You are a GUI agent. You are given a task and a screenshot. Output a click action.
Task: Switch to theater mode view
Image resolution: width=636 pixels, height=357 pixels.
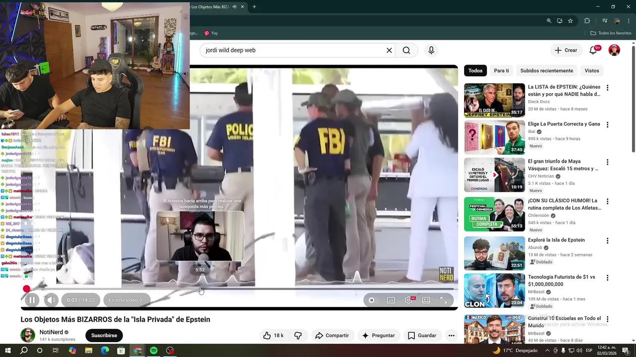coord(426,300)
